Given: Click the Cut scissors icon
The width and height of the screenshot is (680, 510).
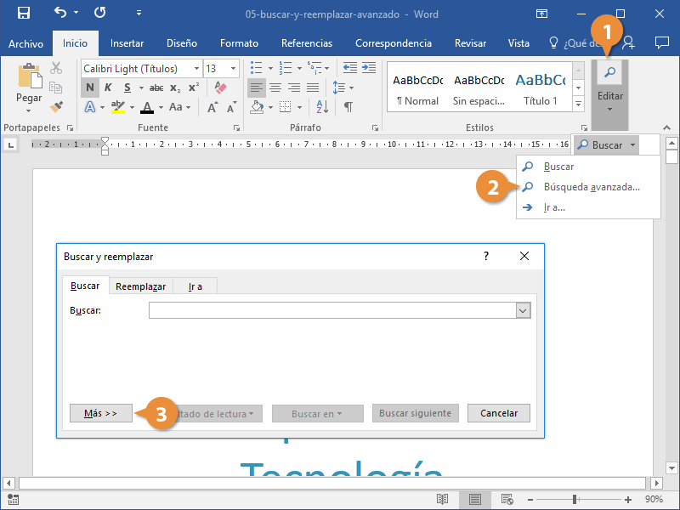Looking at the screenshot, I should point(56,68).
